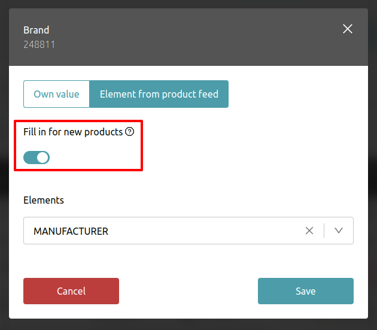Click the blank area between Cancel and Save
The height and width of the screenshot is (330, 377).
[x=188, y=291]
